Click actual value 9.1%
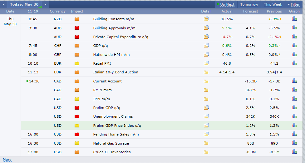 227,28
